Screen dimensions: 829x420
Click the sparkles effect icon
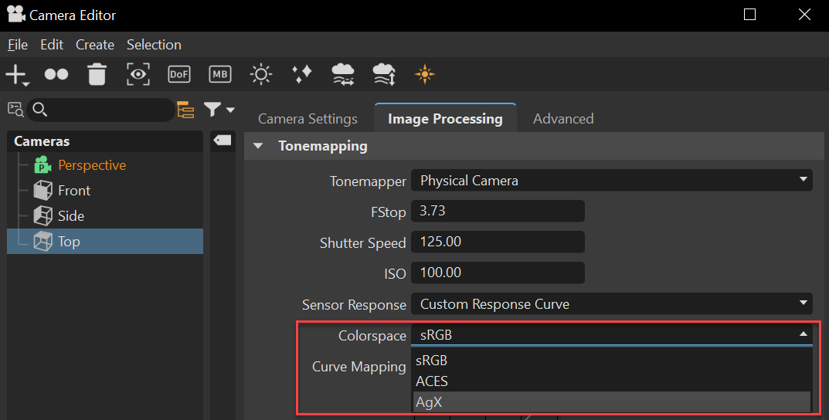pyautogui.click(x=302, y=75)
